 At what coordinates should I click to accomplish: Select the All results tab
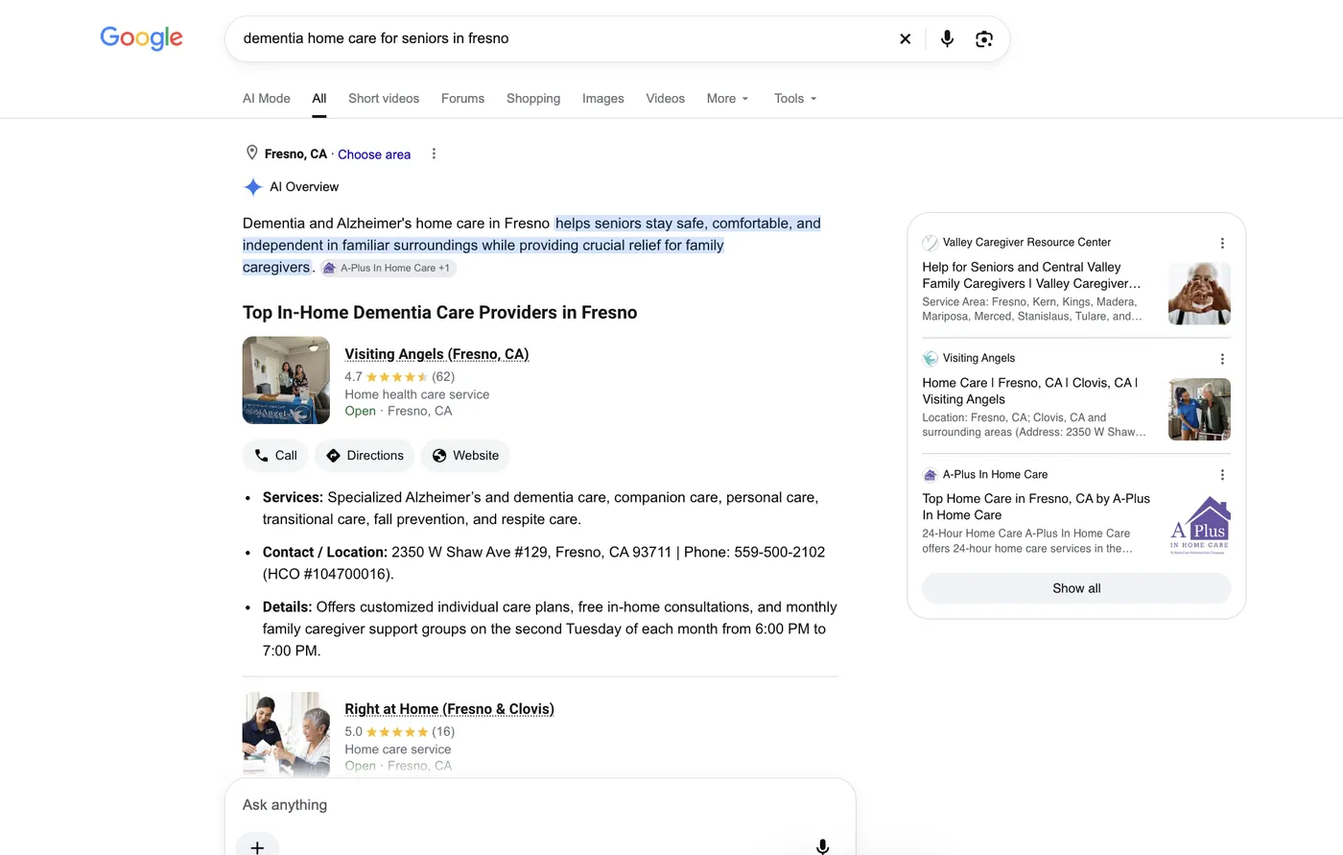tap(319, 99)
